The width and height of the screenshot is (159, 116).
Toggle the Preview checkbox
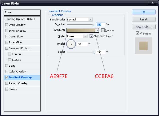point(137,33)
